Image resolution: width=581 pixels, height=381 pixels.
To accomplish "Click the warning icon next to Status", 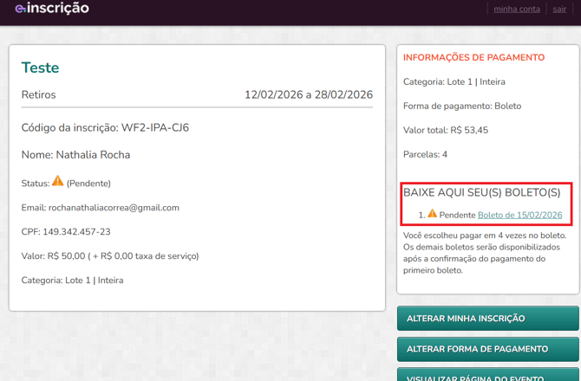I will point(58,181).
